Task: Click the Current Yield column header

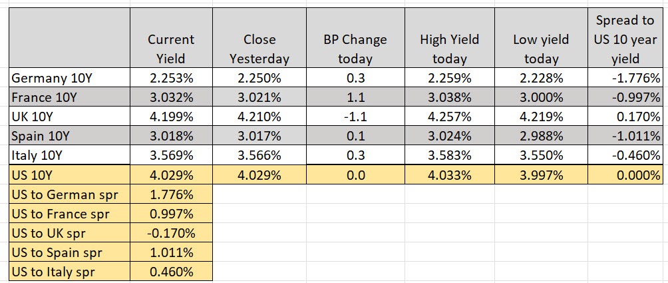Action: (171, 37)
